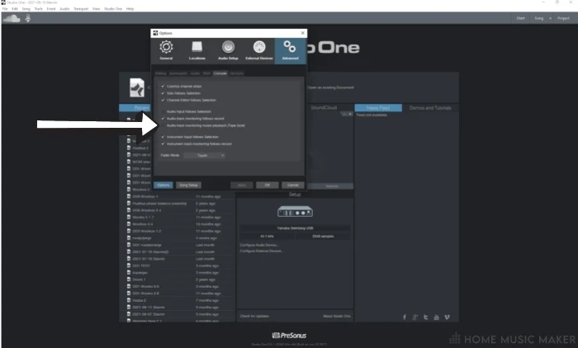Open the Google Plus link icon

(x=415, y=317)
